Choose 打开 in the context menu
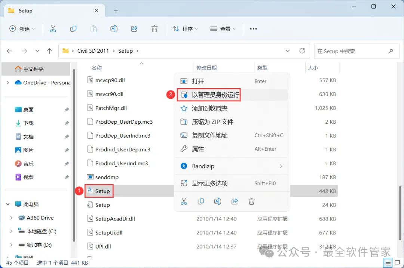404x268 pixels. (232, 81)
